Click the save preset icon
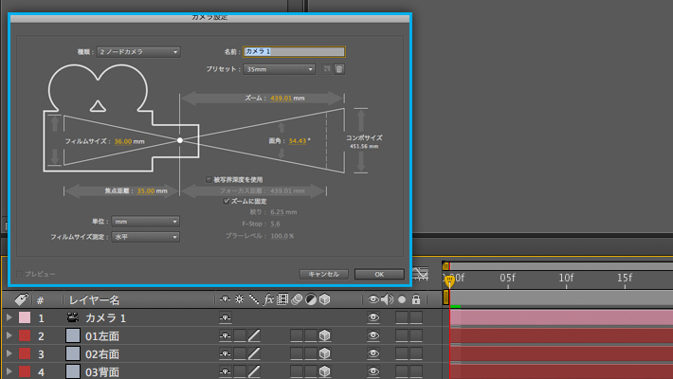This screenshot has height=379, width=673. click(327, 69)
